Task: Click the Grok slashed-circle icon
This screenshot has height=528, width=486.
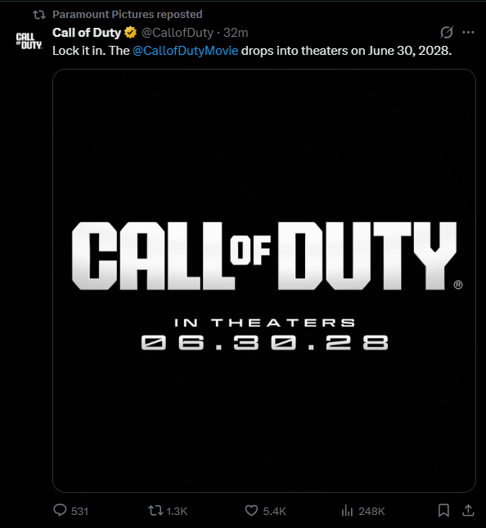Action: click(x=447, y=32)
